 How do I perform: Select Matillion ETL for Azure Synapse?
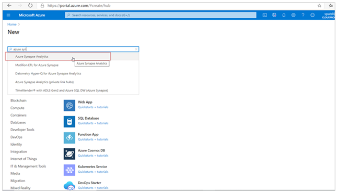(x=37, y=65)
